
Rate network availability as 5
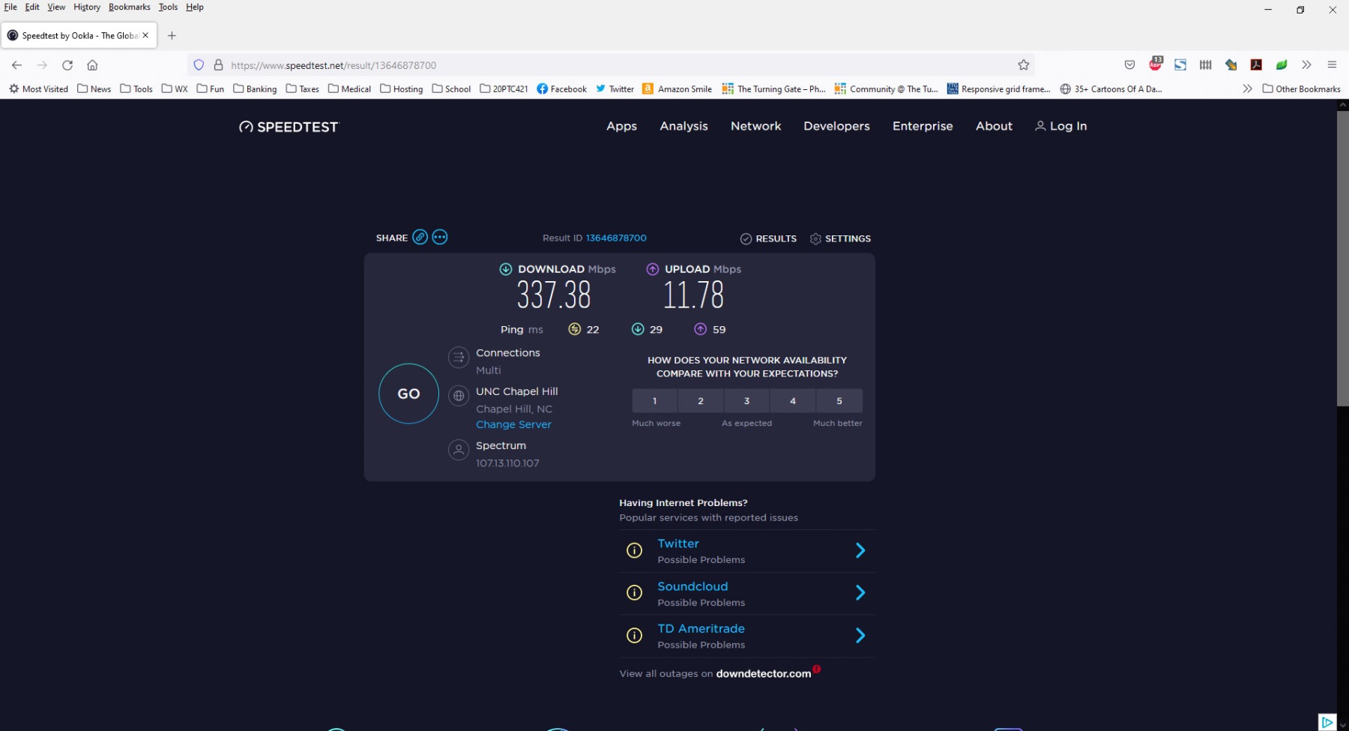click(839, 401)
